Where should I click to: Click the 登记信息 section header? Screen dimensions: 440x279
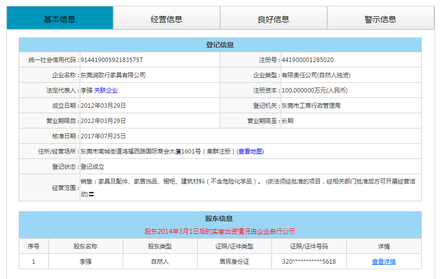220,45
